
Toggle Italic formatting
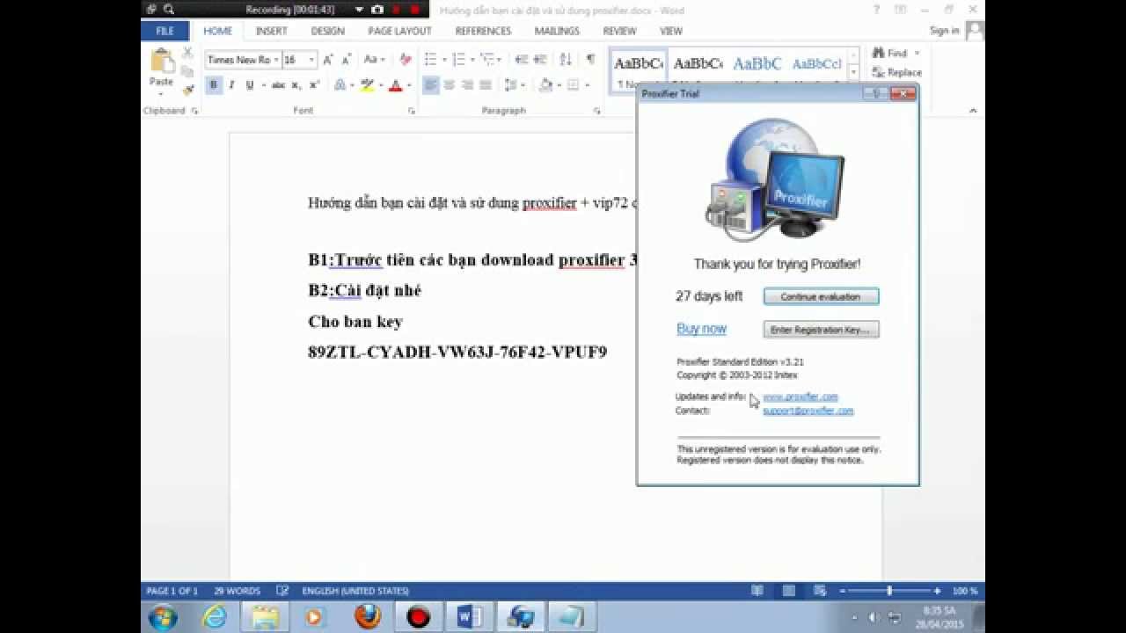pos(231,85)
